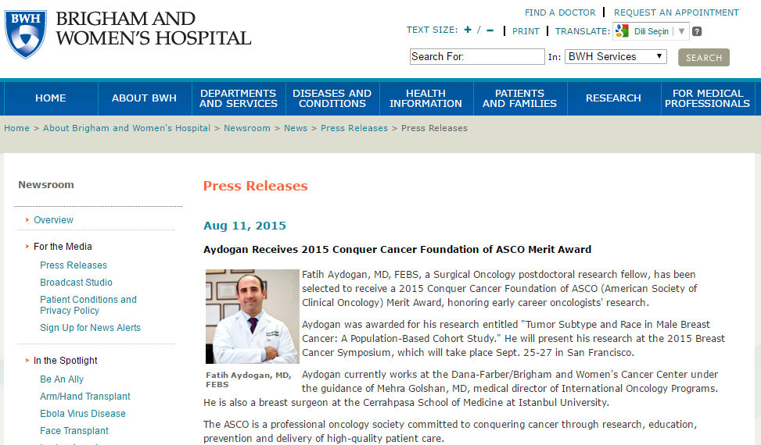This screenshot has height=445, width=761.
Task: Select the Research navigation menu item
Action: (x=613, y=98)
